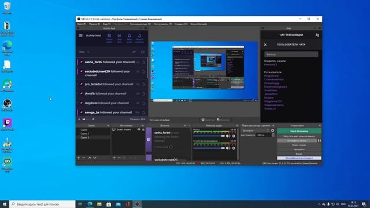Move scene up with arrow button
The image size is (370, 208).
coord(90,158)
